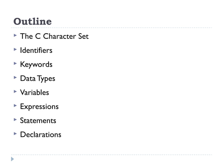Image resolution: width=223 pixels, height=167 pixels.
Task: Click the arrow bullet beside The C Character Set
Action: 15,35
